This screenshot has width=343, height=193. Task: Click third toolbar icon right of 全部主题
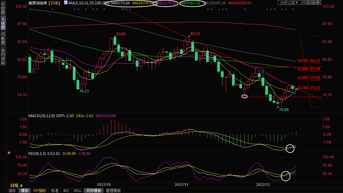pos(315,3)
